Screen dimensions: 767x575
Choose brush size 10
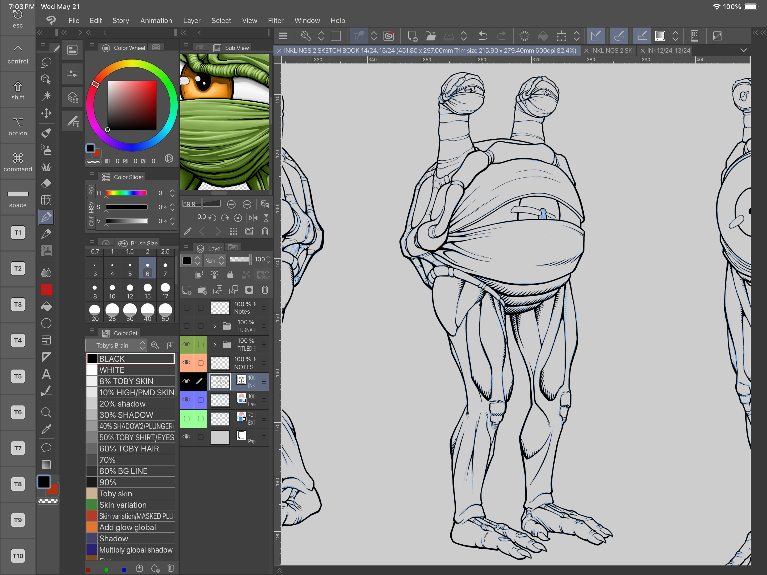pos(112,291)
